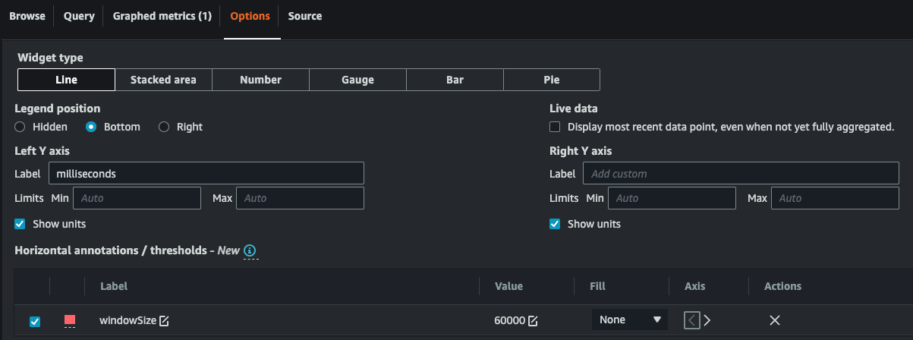Uncheck the windowSize annotation checkbox
Viewport: 913px width, 340px height.
(35, 321)
